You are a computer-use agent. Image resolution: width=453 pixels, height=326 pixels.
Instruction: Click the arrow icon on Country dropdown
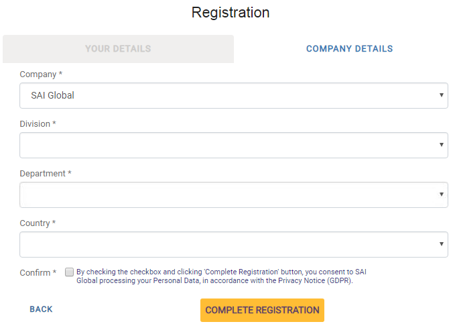442,244
